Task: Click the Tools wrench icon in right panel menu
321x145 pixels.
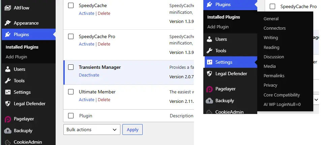Action: (x=209, y=51)
